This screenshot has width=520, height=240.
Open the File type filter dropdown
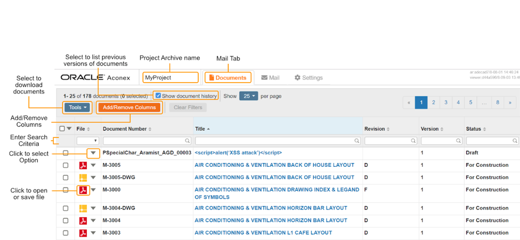[x=87, y=141]
